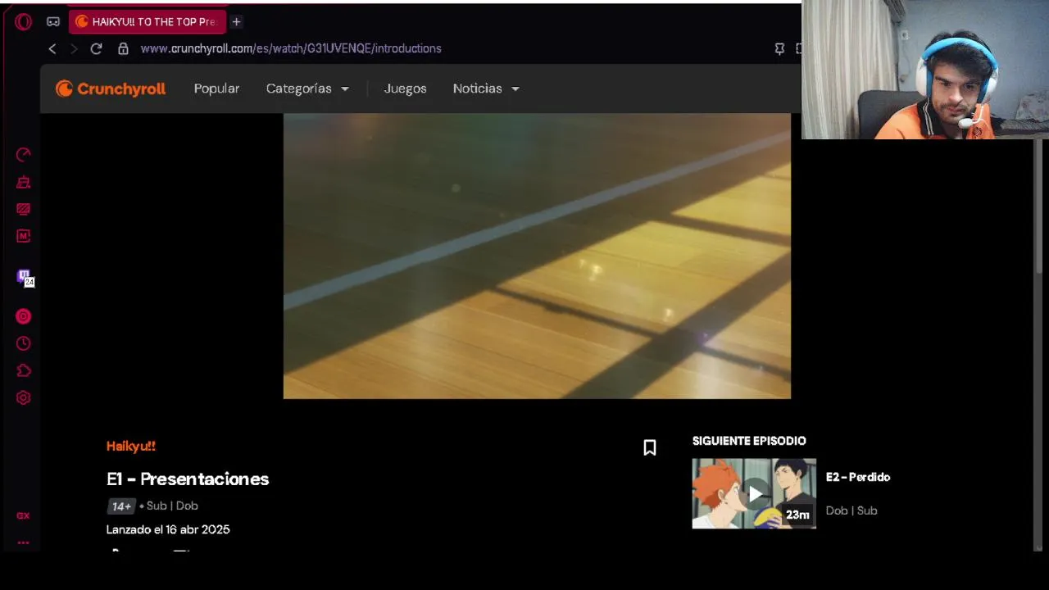
Task: Open Twitch panel with 24 badge
Action: pos(25,278)
